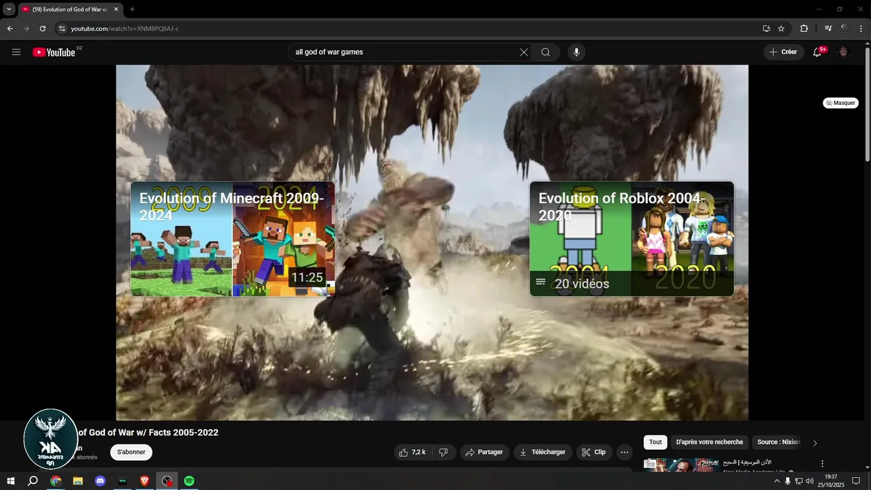
Task: Open browser extensions puzzle icon
Action: 804,29
